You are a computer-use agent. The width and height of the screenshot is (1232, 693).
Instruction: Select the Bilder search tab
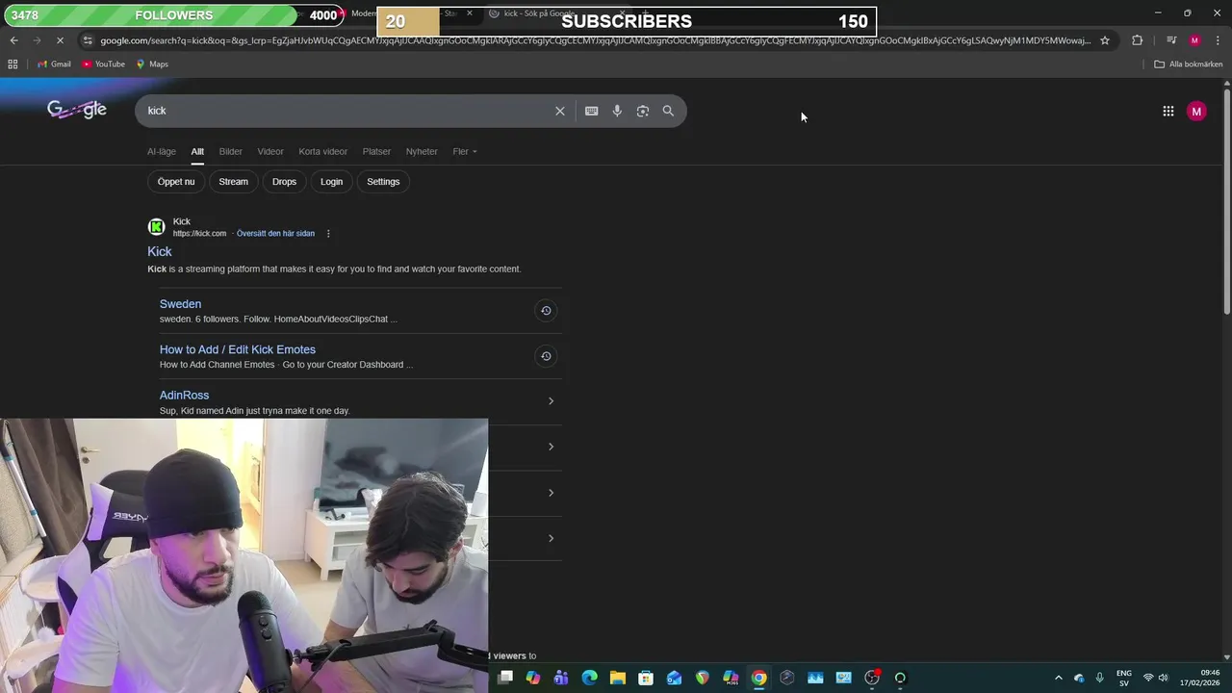(x=231, y=151)
